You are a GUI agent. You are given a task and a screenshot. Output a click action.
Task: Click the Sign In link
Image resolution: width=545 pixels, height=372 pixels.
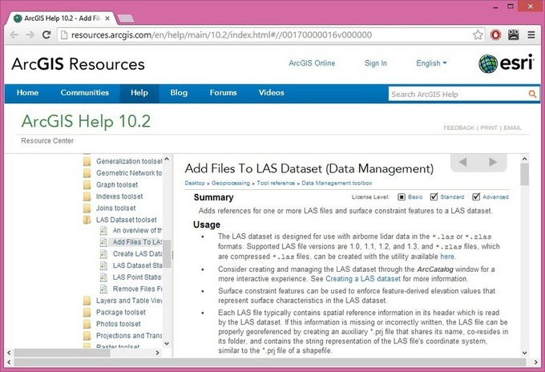click(x=375, y=63)
